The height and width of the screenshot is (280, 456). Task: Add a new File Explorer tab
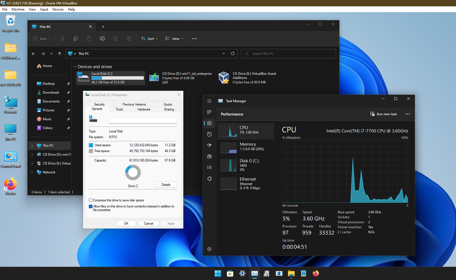[103, 27]
